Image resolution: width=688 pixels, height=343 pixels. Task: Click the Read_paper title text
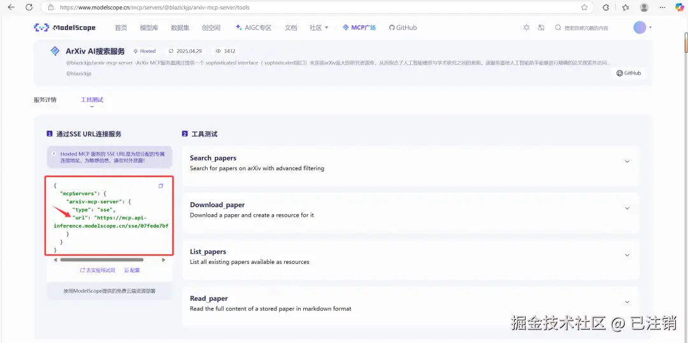(x=209, y=298)
